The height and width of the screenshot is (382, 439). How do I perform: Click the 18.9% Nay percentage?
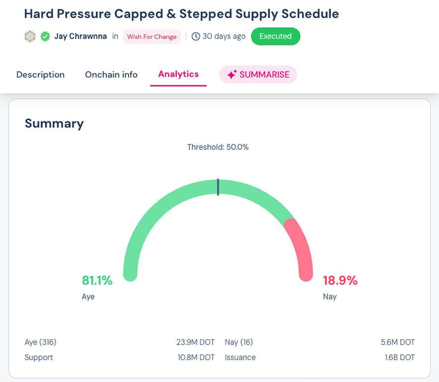coord(340,281)
